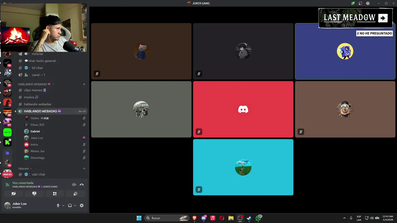The width and height of the screenshot is (397, 223).
Task: Open user settings gear
Action: [82, 205]
